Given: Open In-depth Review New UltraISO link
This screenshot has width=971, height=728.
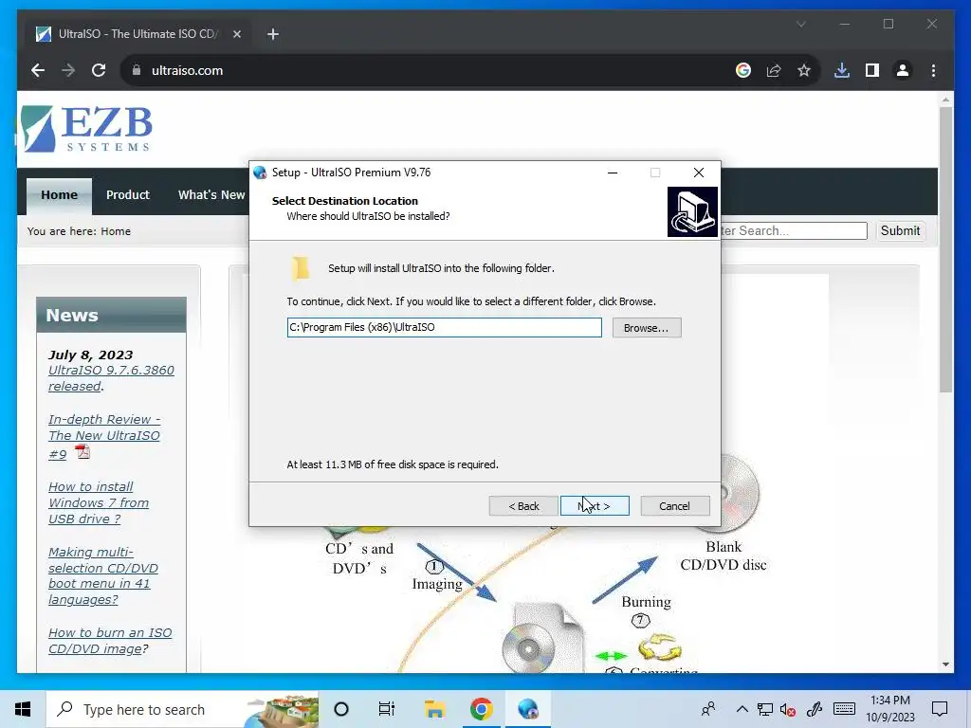Looking at the screenshot, I should point(104,436).
